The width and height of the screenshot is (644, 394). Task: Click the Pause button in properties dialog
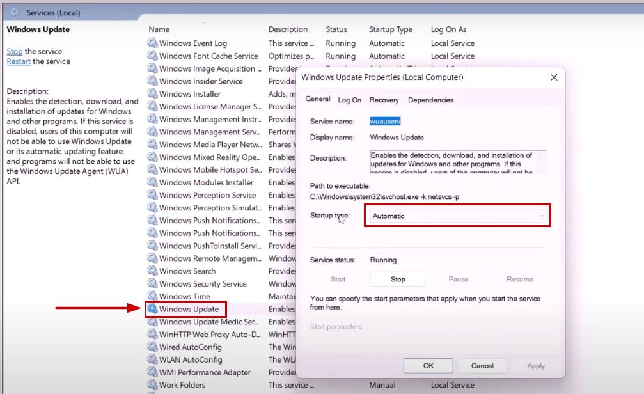pos(459,279)
